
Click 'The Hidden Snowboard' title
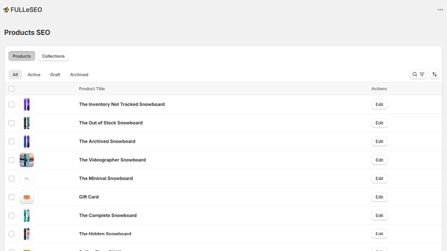pyautogui.click(x=105, y=234)
